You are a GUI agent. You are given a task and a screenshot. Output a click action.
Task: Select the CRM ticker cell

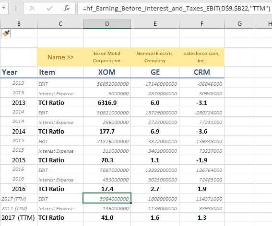(202, 72)
